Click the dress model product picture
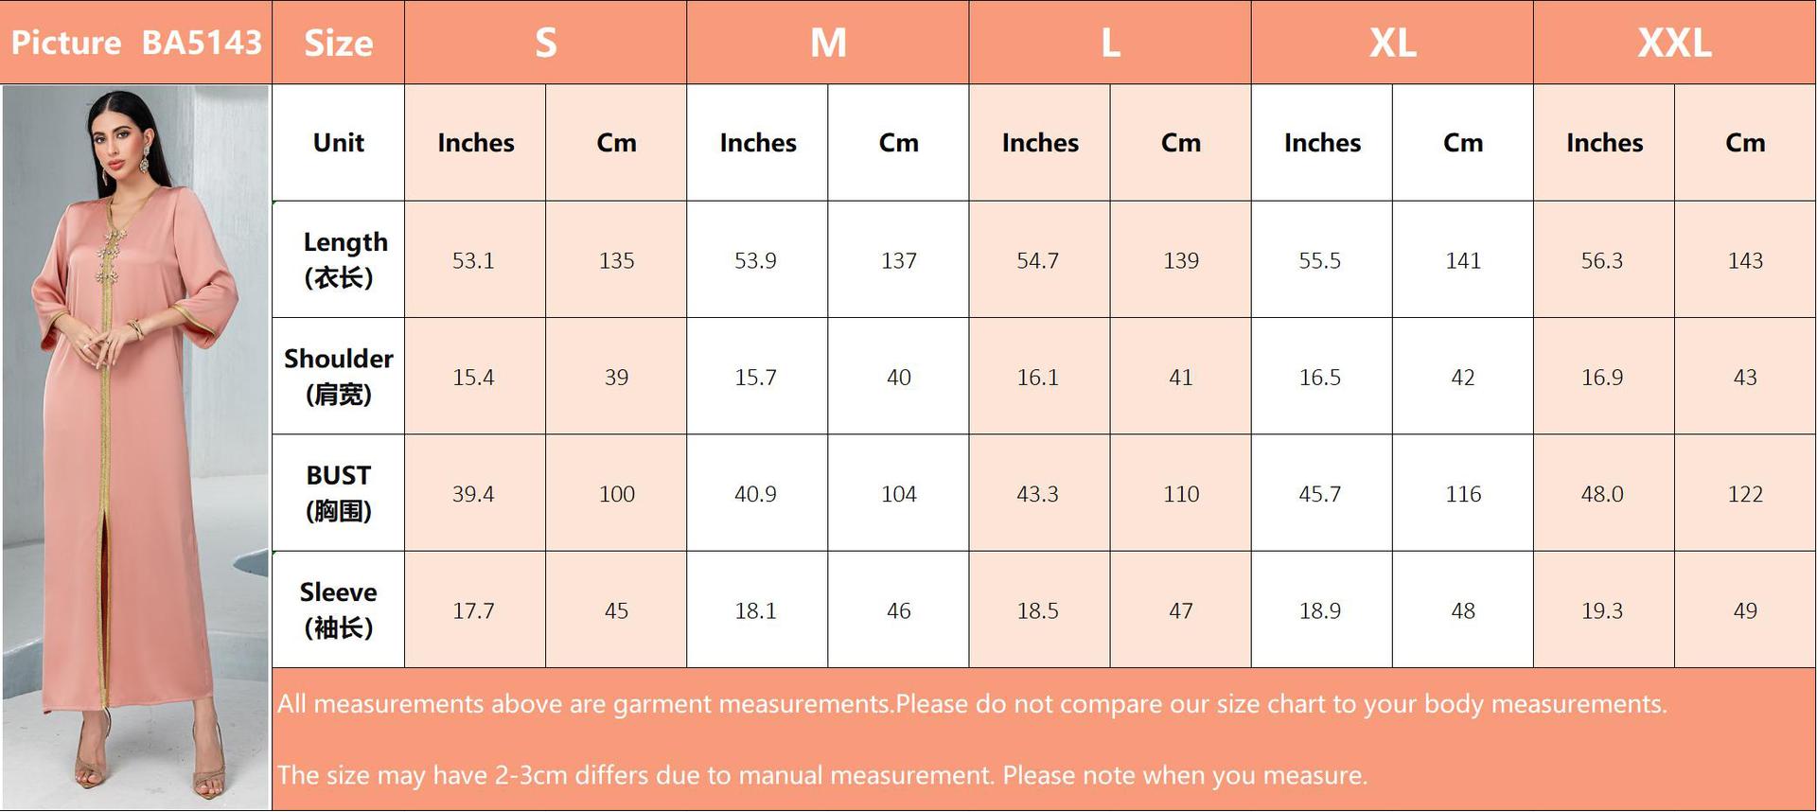Screen dimensions: 1817x812 (x=135, y=447)
